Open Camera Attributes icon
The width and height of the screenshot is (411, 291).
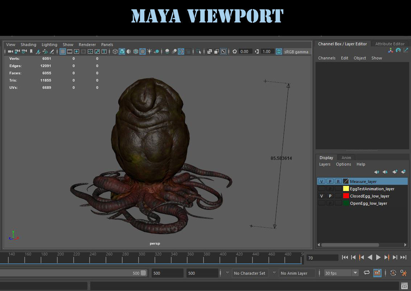(x=24, y=51)
